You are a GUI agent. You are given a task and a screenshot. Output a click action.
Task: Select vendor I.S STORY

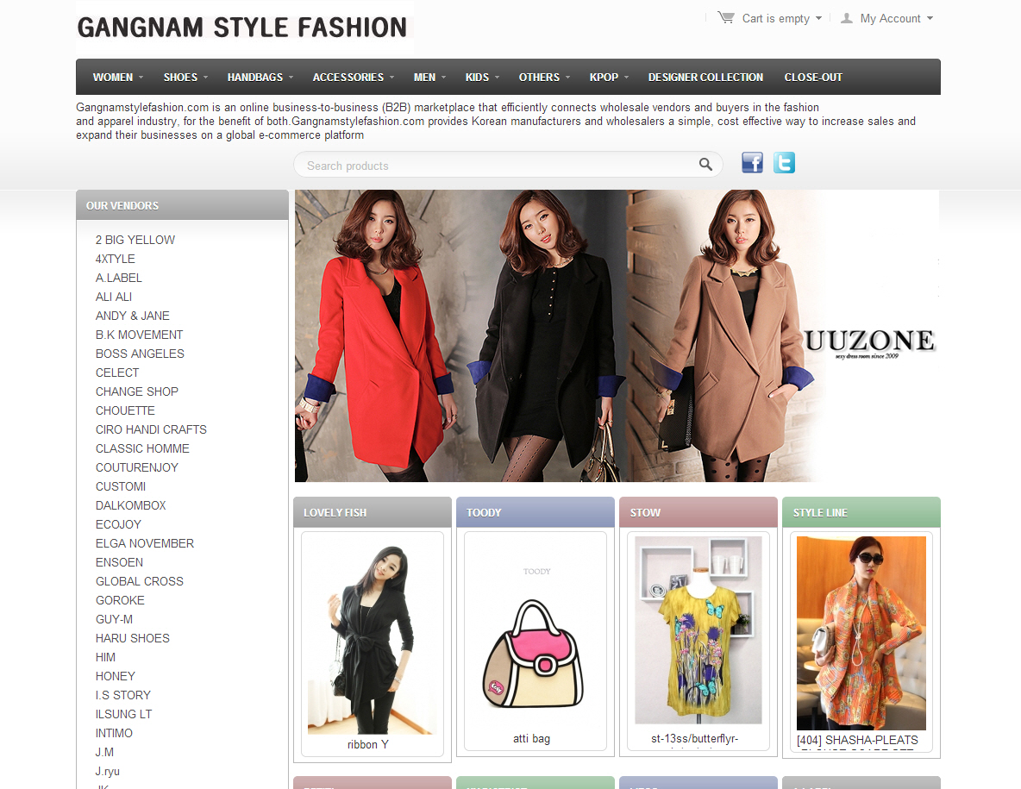[x=123, y=695]
